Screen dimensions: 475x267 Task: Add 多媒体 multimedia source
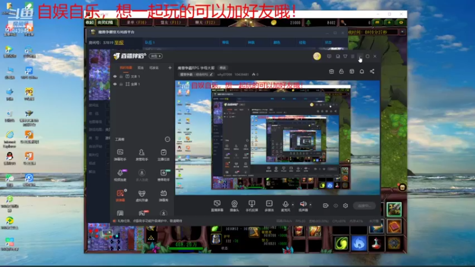click(x=269, y=205)
